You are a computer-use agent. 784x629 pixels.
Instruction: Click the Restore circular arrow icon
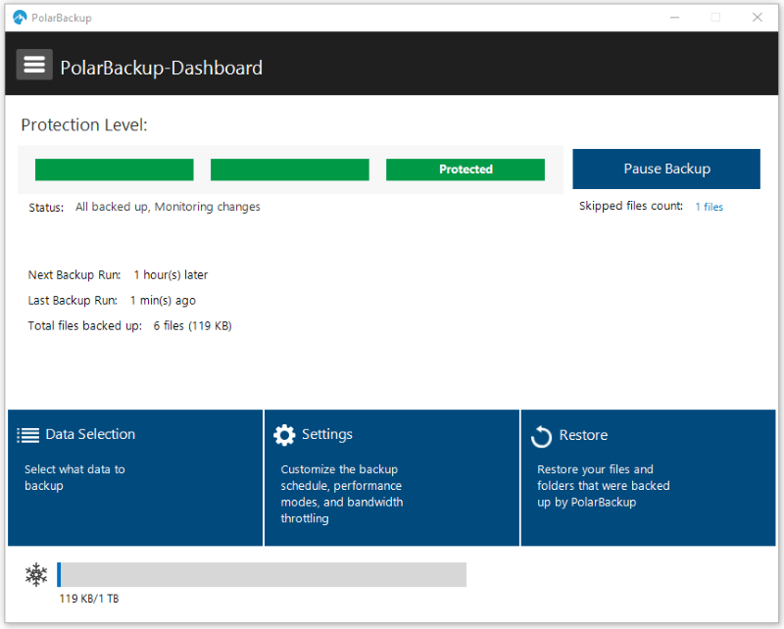click(541, 436)
